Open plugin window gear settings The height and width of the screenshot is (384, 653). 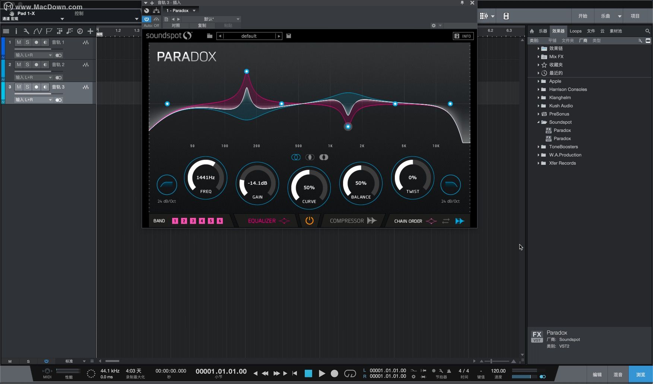434,26
